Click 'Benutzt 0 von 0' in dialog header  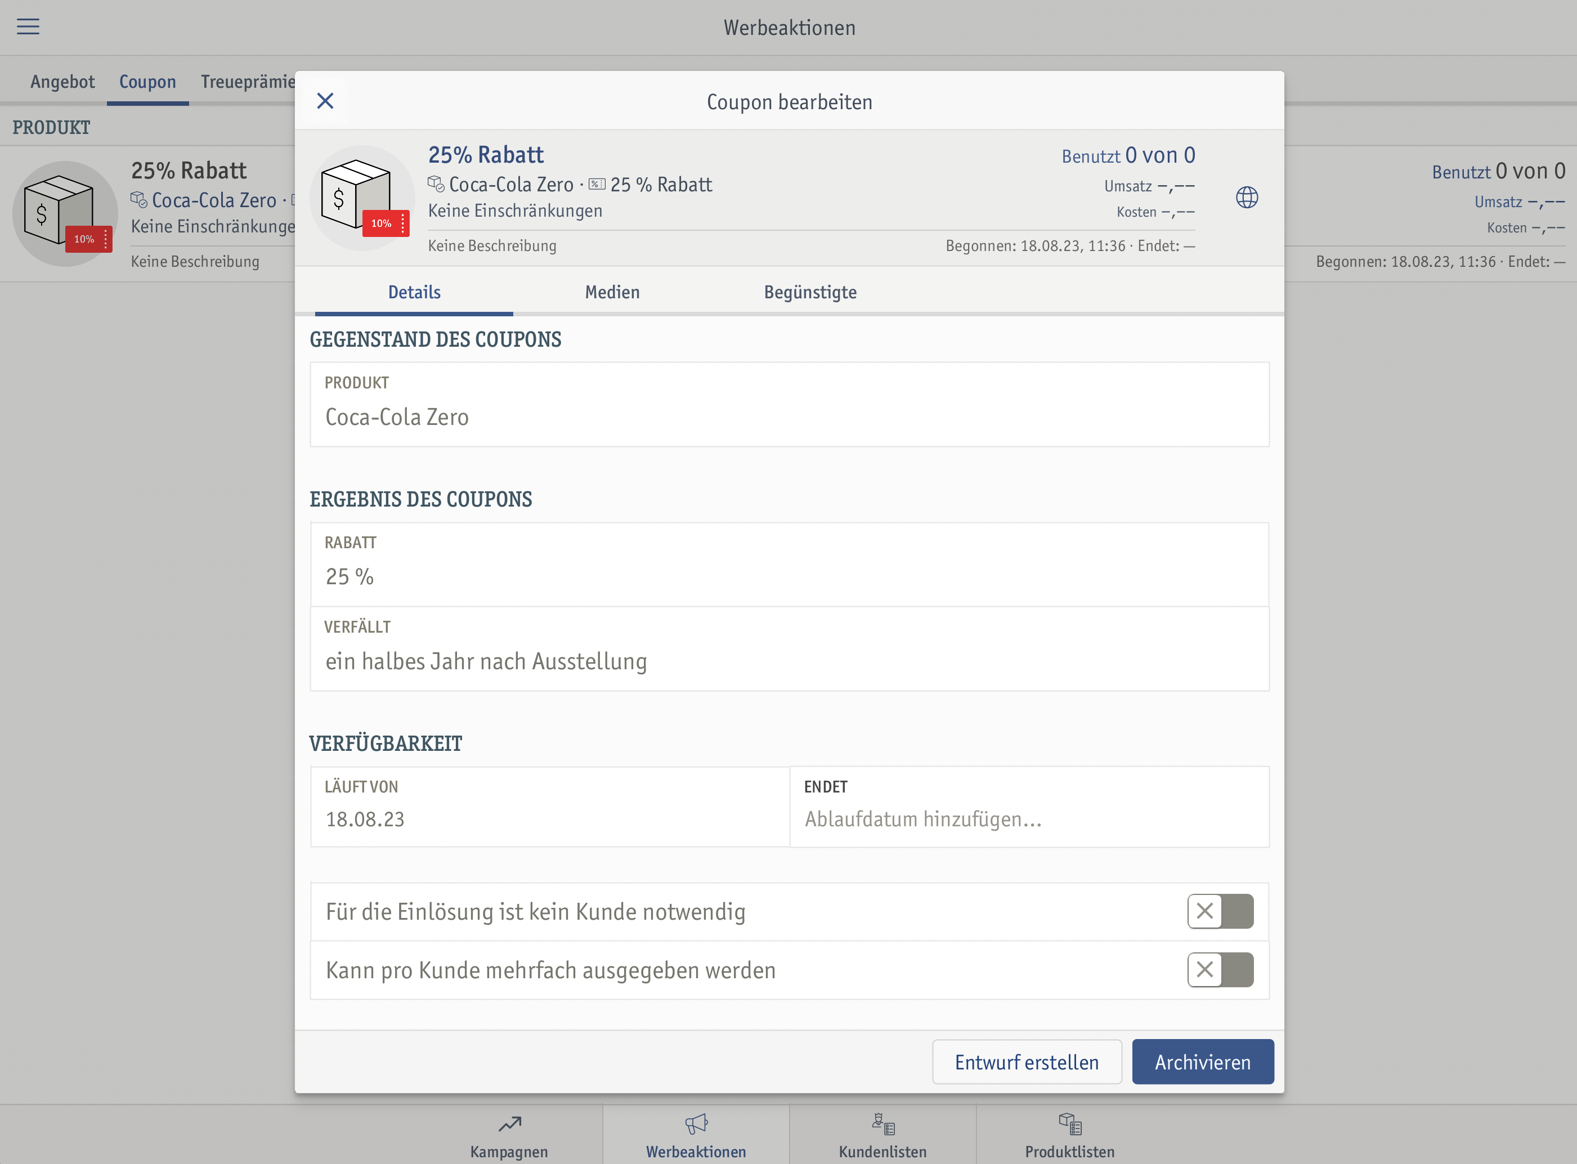(x=1128, y=155)
